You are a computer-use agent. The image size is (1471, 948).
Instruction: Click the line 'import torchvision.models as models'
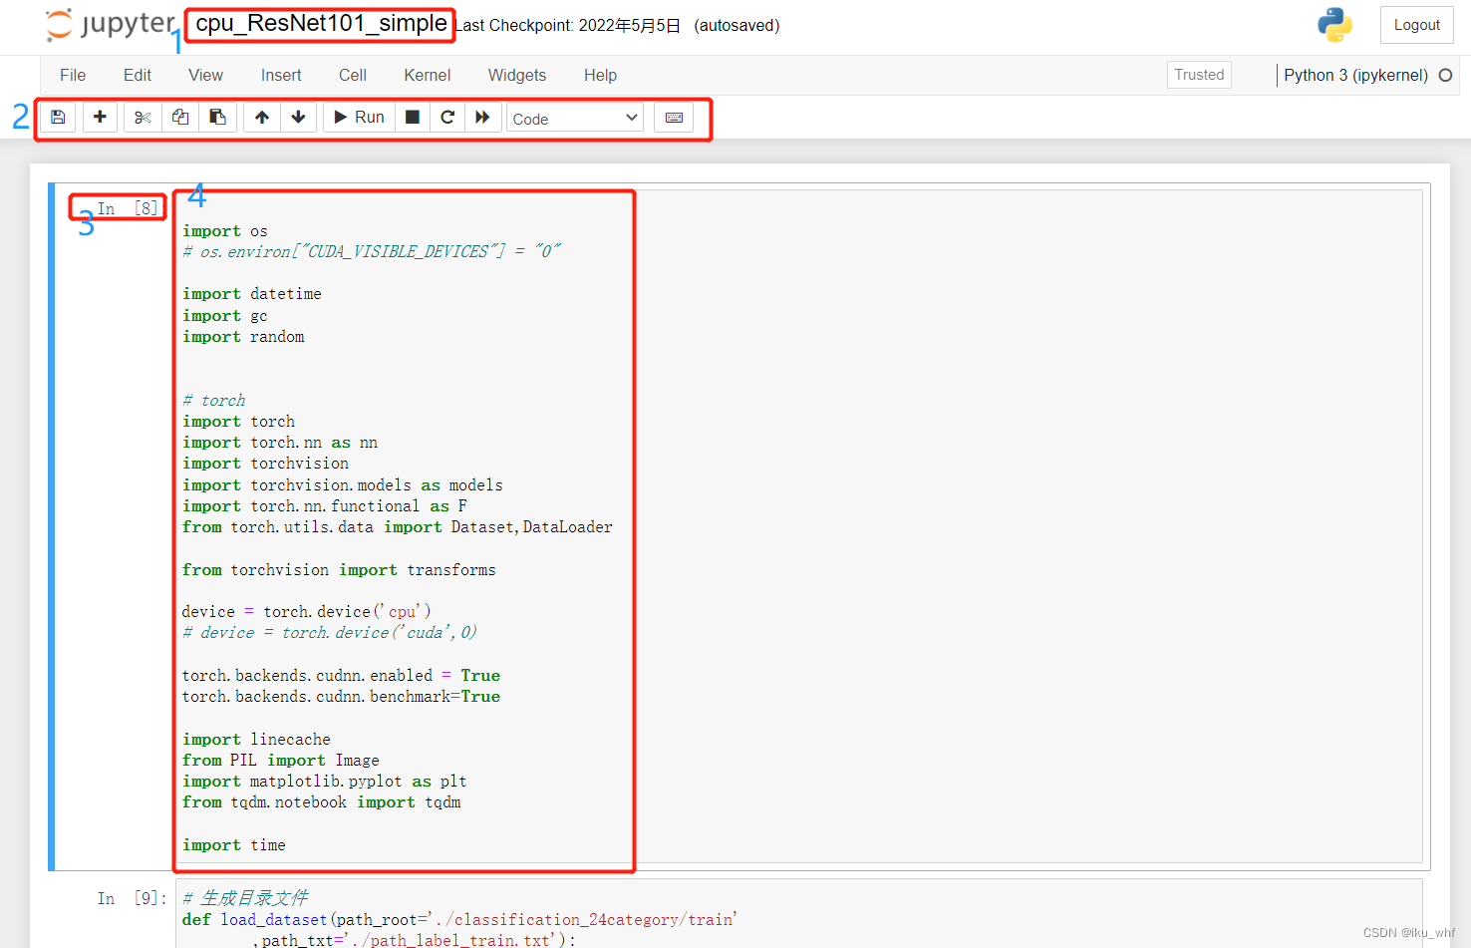[342, 485]
